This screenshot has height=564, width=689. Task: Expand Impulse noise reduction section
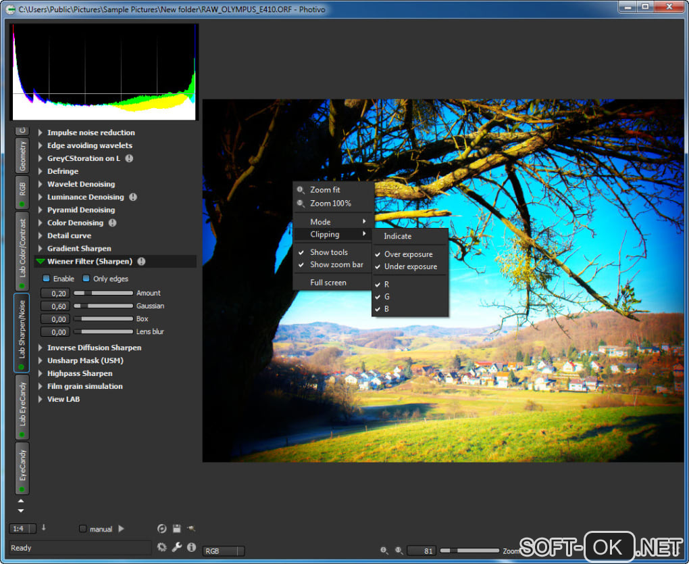pos(41,133)
